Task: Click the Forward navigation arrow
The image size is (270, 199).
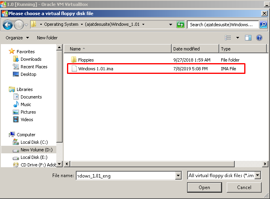Action: (19, 25)
